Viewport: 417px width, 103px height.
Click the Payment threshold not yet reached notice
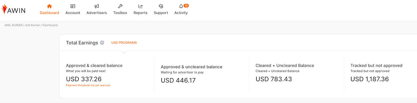point(88,85)
